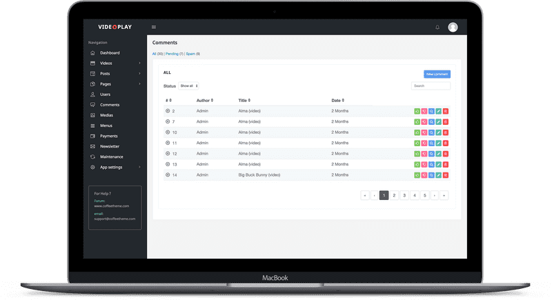View comment 14 with blue magnifier icon

click(431, 174)
